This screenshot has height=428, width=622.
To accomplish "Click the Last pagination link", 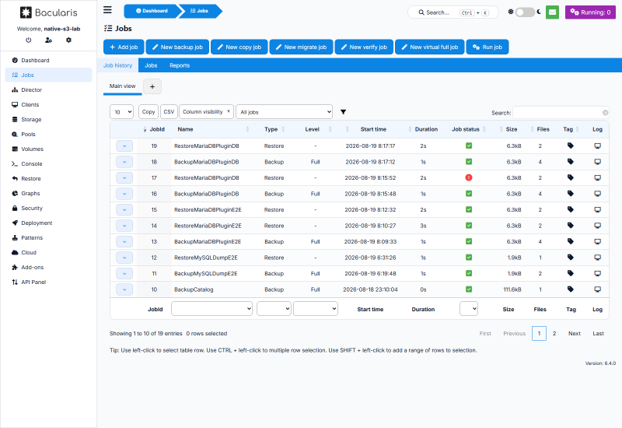I will point(598,334).
